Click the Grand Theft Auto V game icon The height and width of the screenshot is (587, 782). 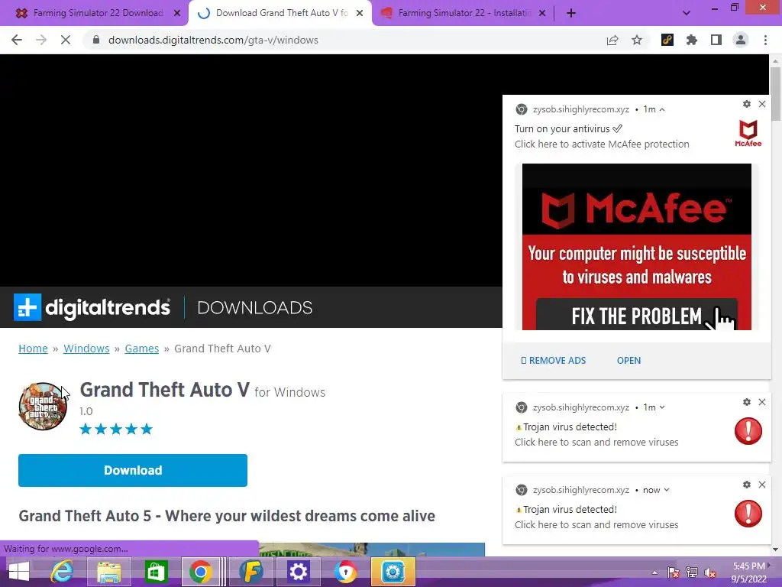tap(43, 407)
